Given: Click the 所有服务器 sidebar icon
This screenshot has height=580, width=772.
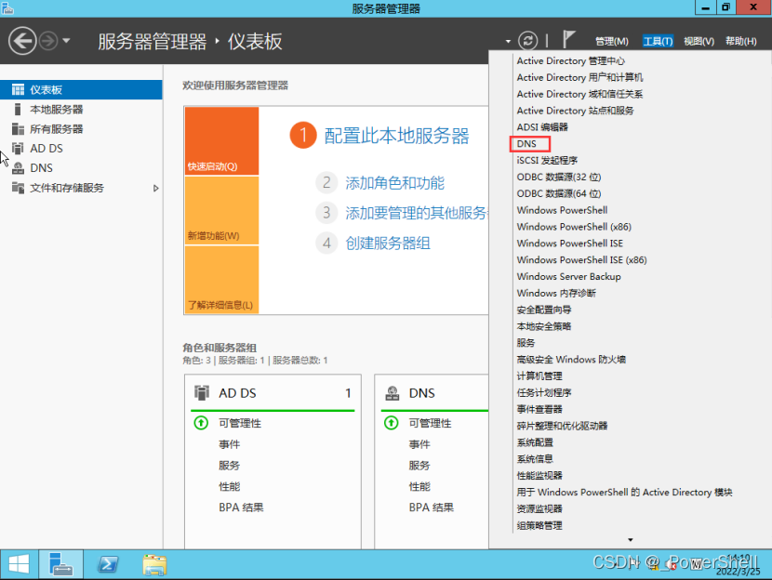Looking at the screenshot, I should click(x=18, y=129).
